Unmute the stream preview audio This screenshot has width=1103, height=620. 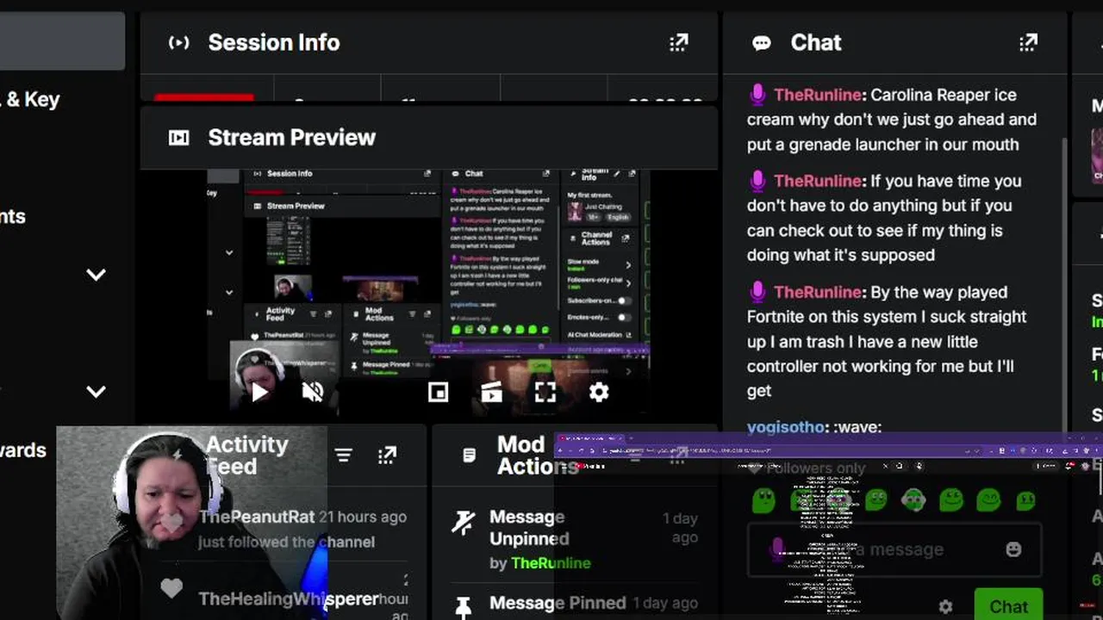(x=313, y=393)
